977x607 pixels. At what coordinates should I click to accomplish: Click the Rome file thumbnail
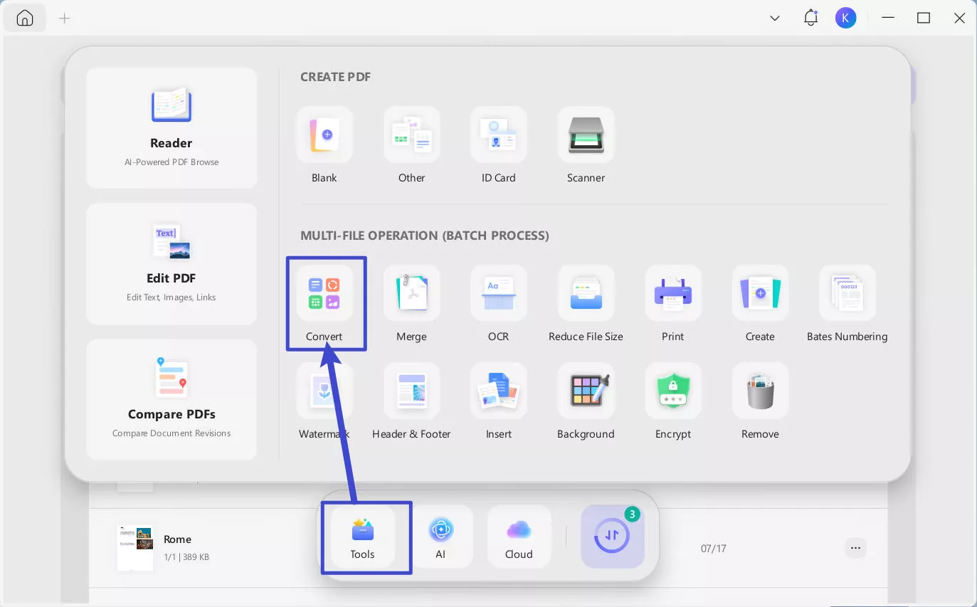135,547
